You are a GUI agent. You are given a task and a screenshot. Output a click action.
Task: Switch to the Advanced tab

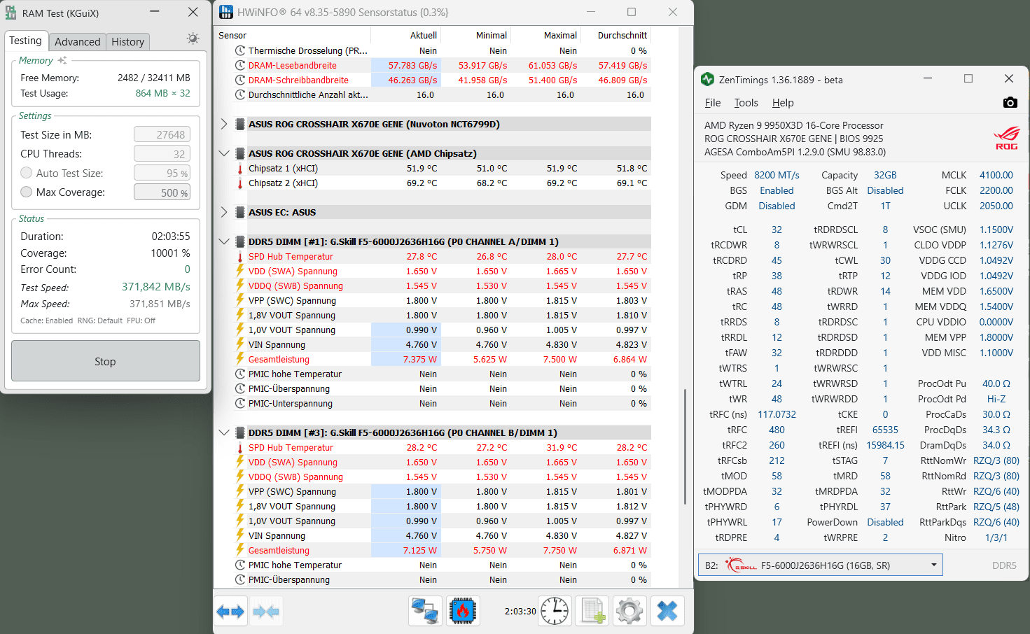pyautogui.click(x=78, y=42)
